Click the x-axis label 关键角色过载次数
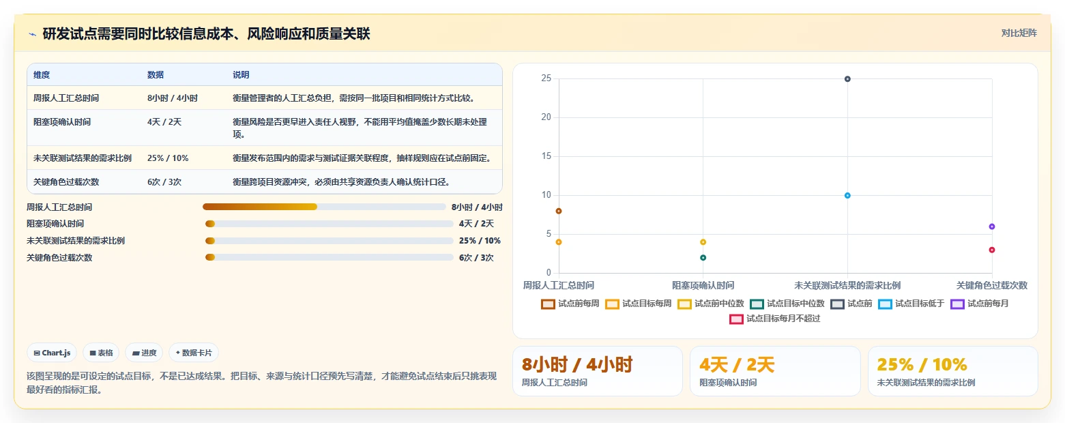The height and width of the screenshot is (423, 1065). coord(992,285)
